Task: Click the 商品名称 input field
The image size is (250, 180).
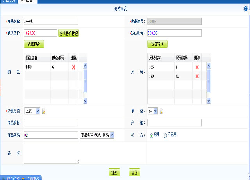Action: pyautogui.click(x=51, y=21)
